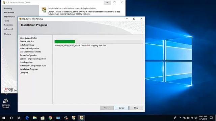Open the Windows Start menu

point(4,118)
